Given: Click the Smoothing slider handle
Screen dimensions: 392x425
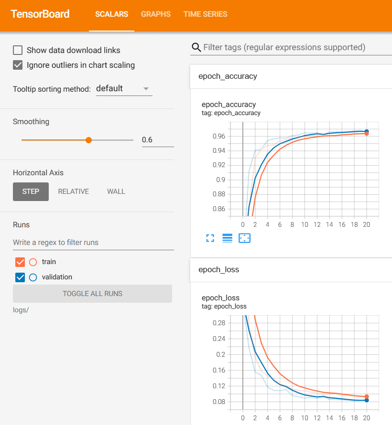Looking at the screenshot, I should click(x=88, y=140).
